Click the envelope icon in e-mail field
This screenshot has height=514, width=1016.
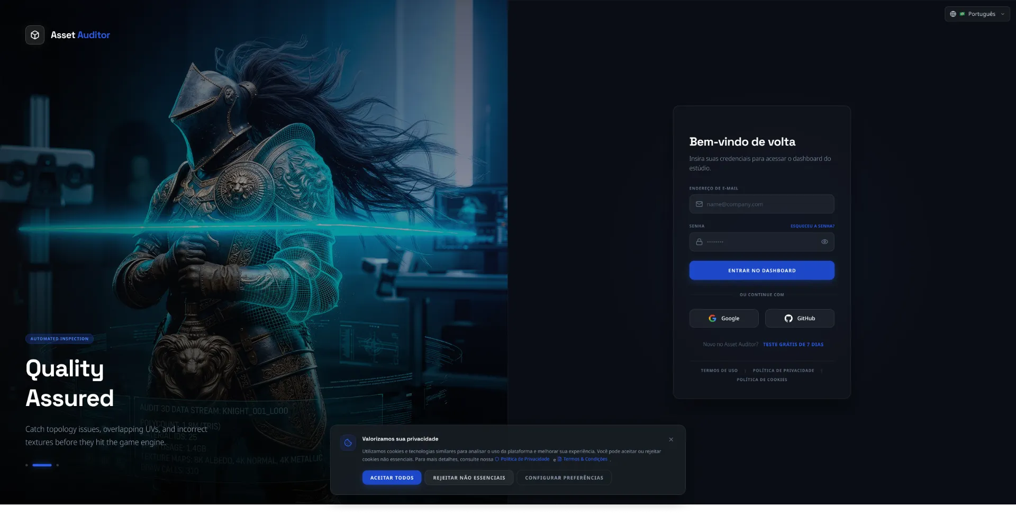pos(699,204)
